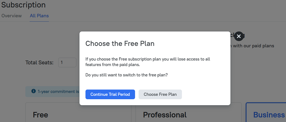Focus the Total Seats input field
The width and height of the screenshot is (286, 122).
[67, 63]
